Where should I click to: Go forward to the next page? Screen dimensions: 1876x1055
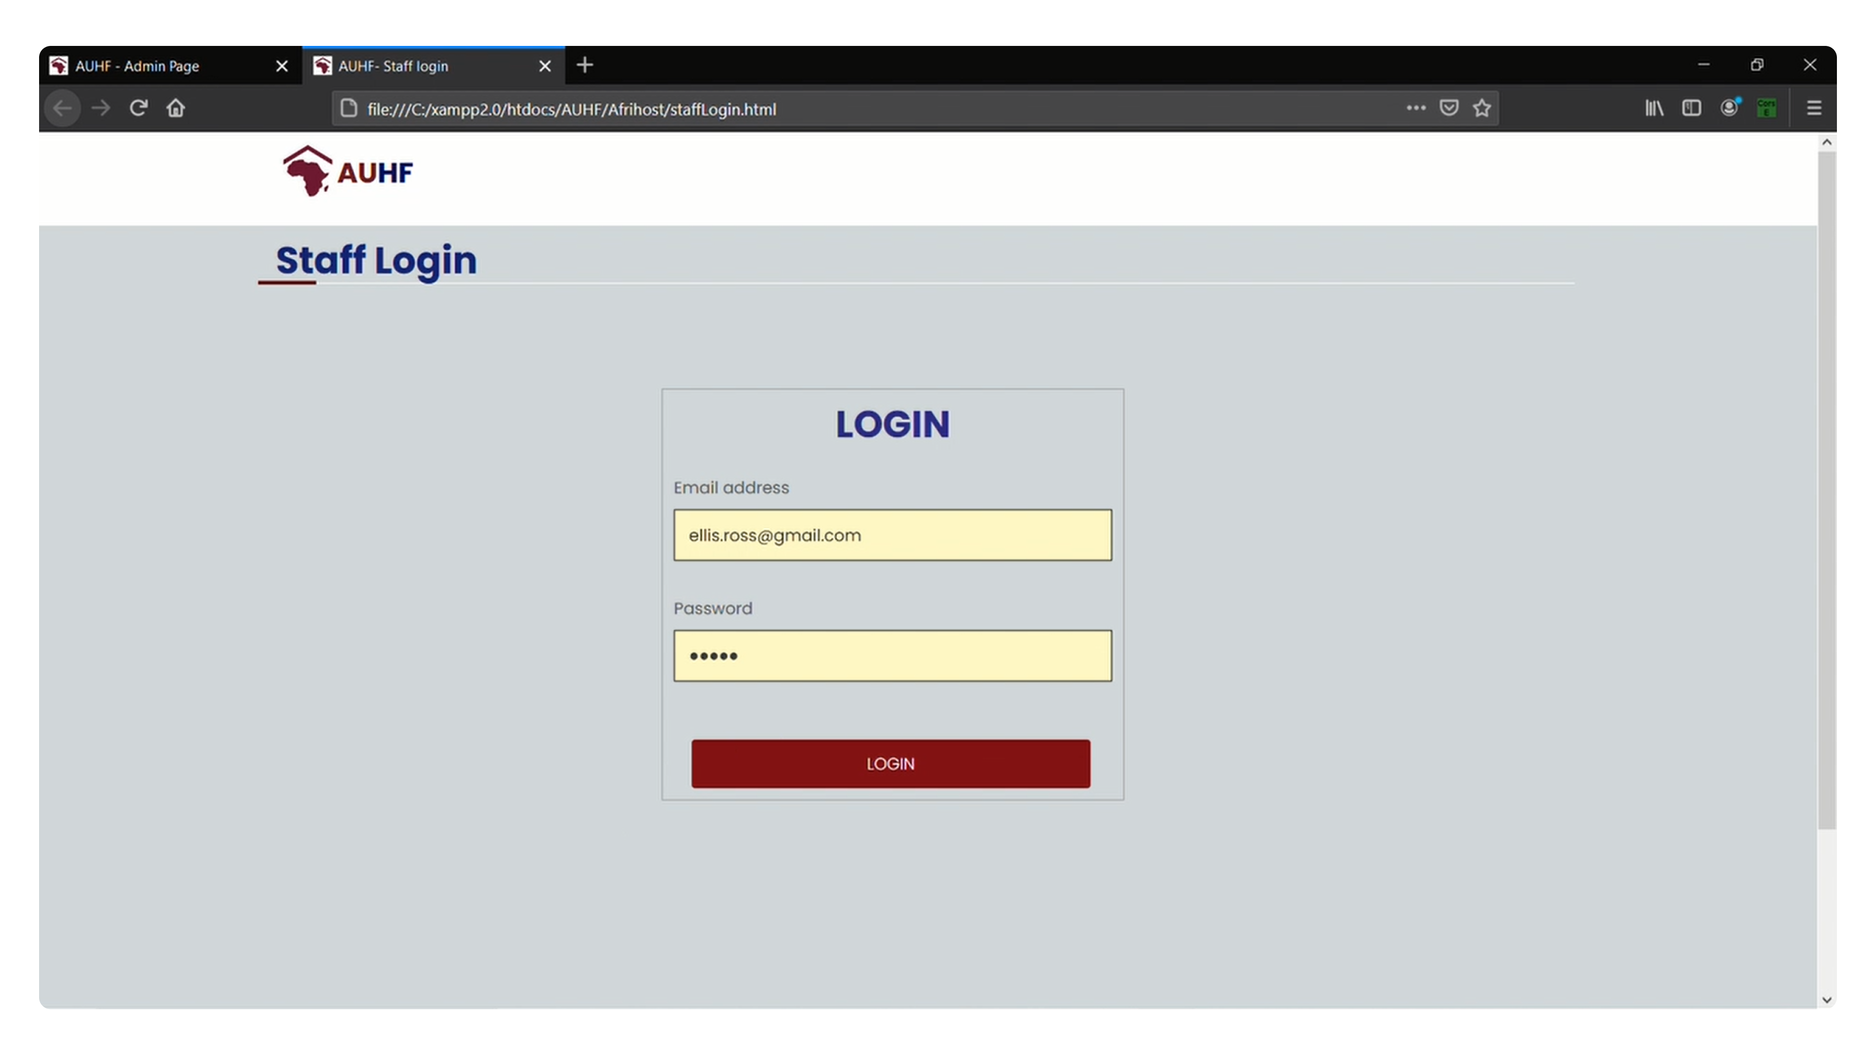click(x=101, y=108)
